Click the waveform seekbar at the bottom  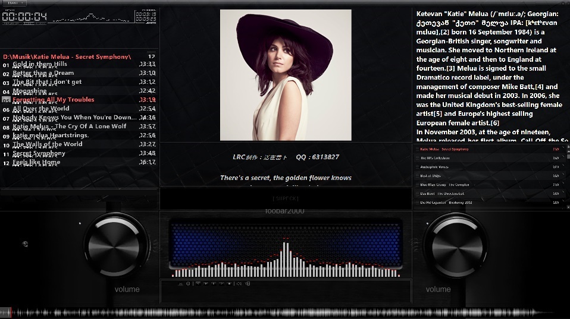pos(285,313)
